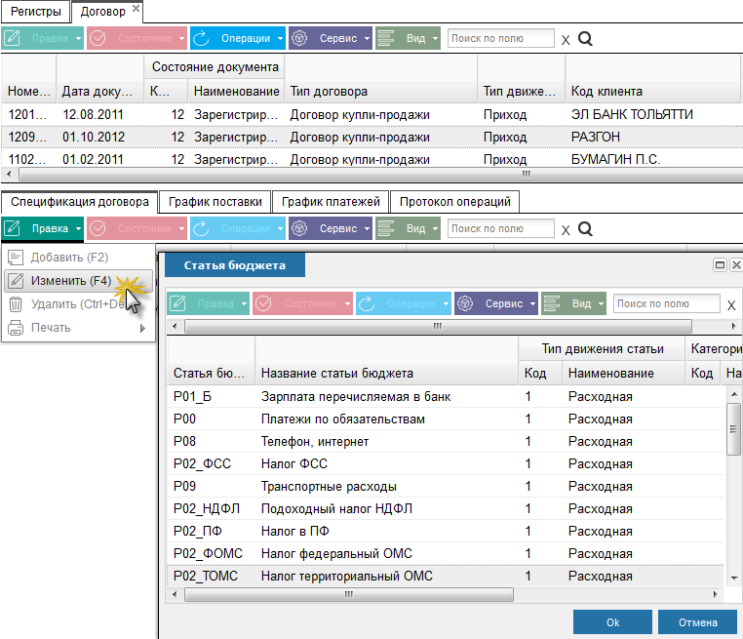
Task: Click the Операции refresh icon in Статья бюджета dialog
Action: click(367, 303)
